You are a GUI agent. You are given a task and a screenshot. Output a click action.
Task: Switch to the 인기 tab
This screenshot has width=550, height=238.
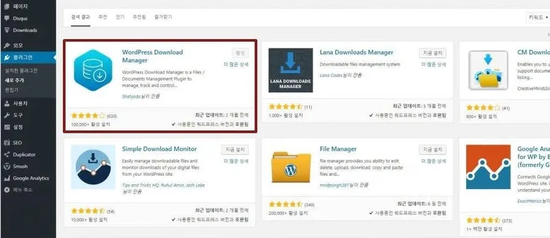(120, 17)
